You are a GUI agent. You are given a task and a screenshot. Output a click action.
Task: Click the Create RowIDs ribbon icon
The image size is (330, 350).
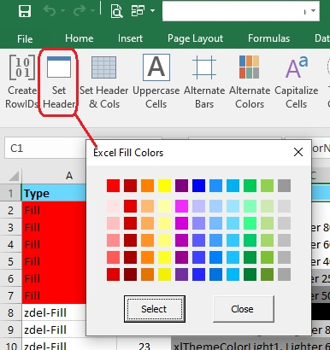point(22,67)
